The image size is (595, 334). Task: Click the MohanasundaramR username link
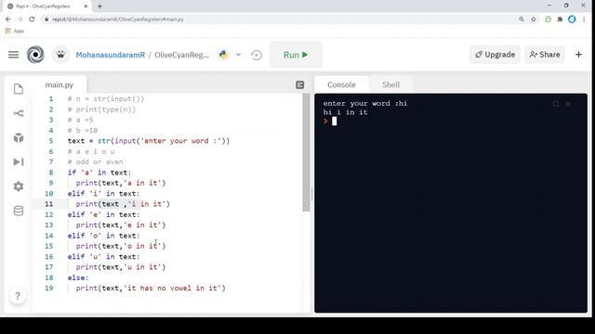[x=111, y=55]
